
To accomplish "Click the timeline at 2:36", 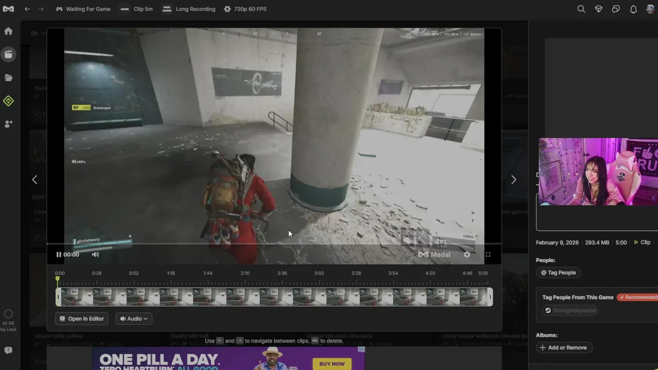I will [282, 273].
